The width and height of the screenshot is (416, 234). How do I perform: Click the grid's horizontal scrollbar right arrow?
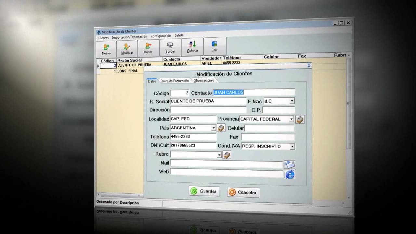(x=343, y=203)
